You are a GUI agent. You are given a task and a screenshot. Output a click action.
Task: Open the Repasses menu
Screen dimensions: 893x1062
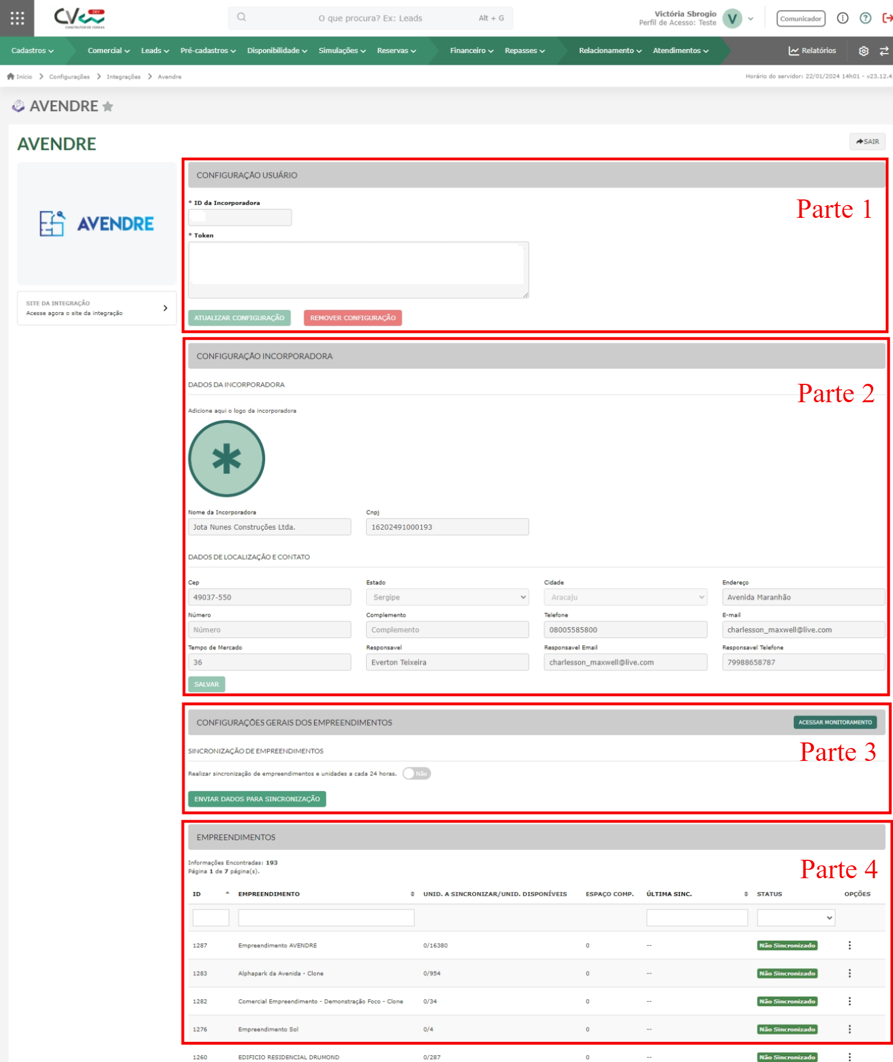click(x=525, y=51)
